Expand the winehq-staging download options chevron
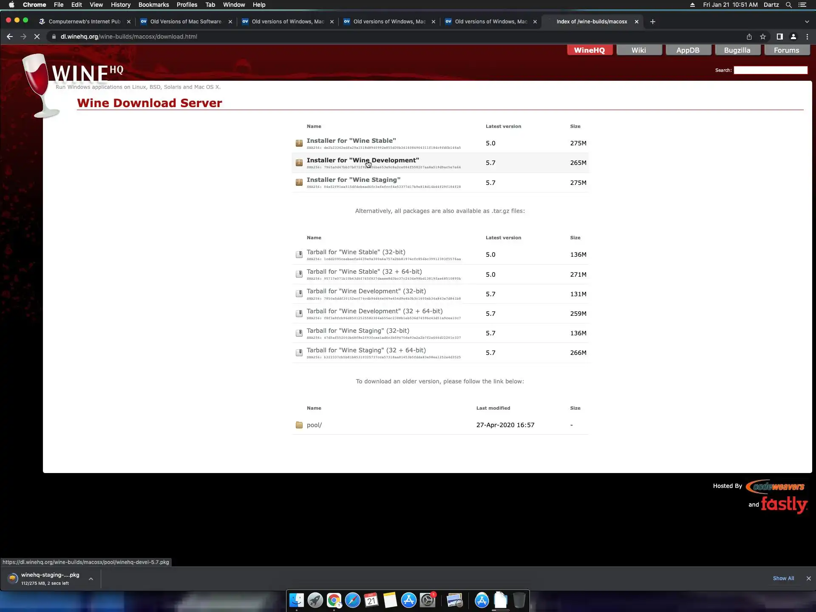The height and width of the screenshot is (612, 816). click(91, 579)
